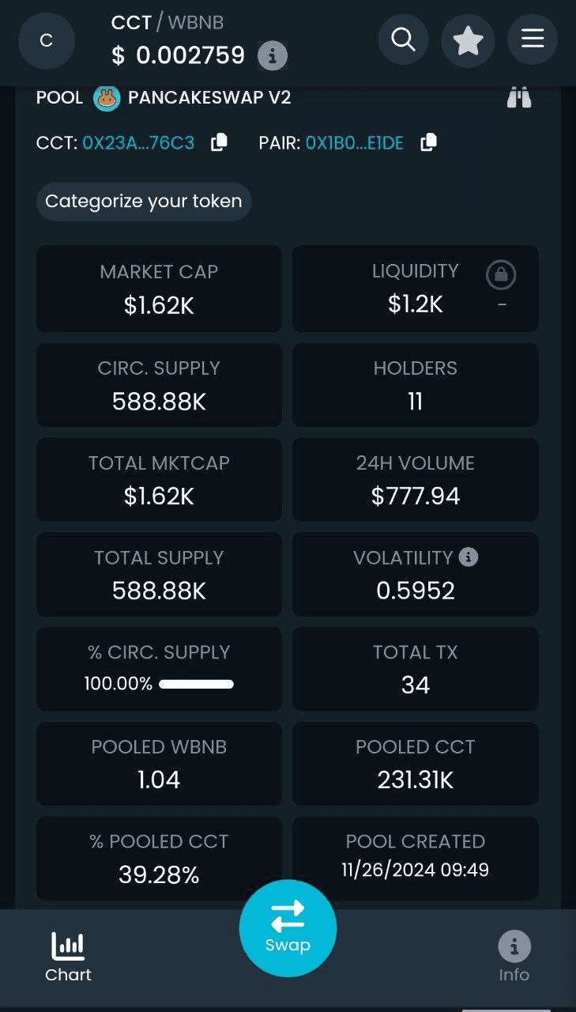
Task: Open the search magnifier icon
Action: pyautogui.click(x=404, y=39)
